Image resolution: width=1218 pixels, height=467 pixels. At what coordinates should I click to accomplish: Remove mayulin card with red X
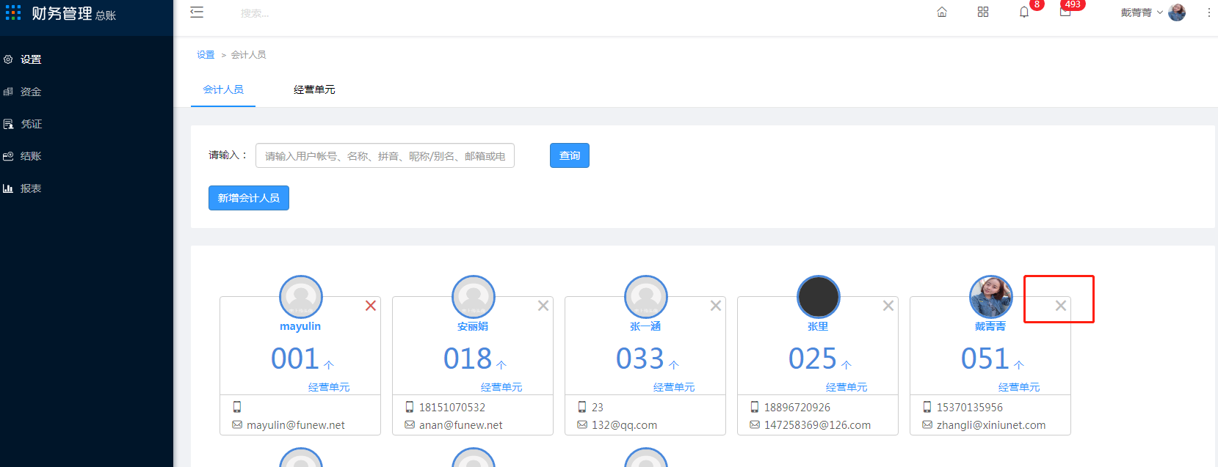pos(371,306)
